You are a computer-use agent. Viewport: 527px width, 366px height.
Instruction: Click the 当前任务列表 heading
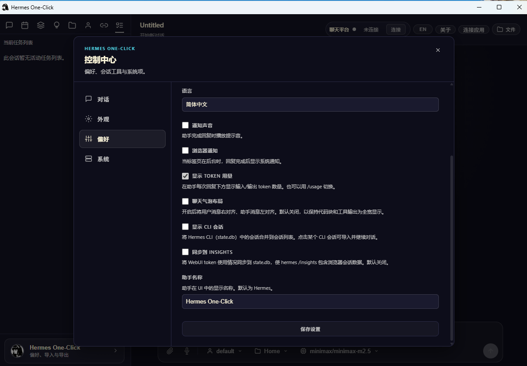coord(18,43)
